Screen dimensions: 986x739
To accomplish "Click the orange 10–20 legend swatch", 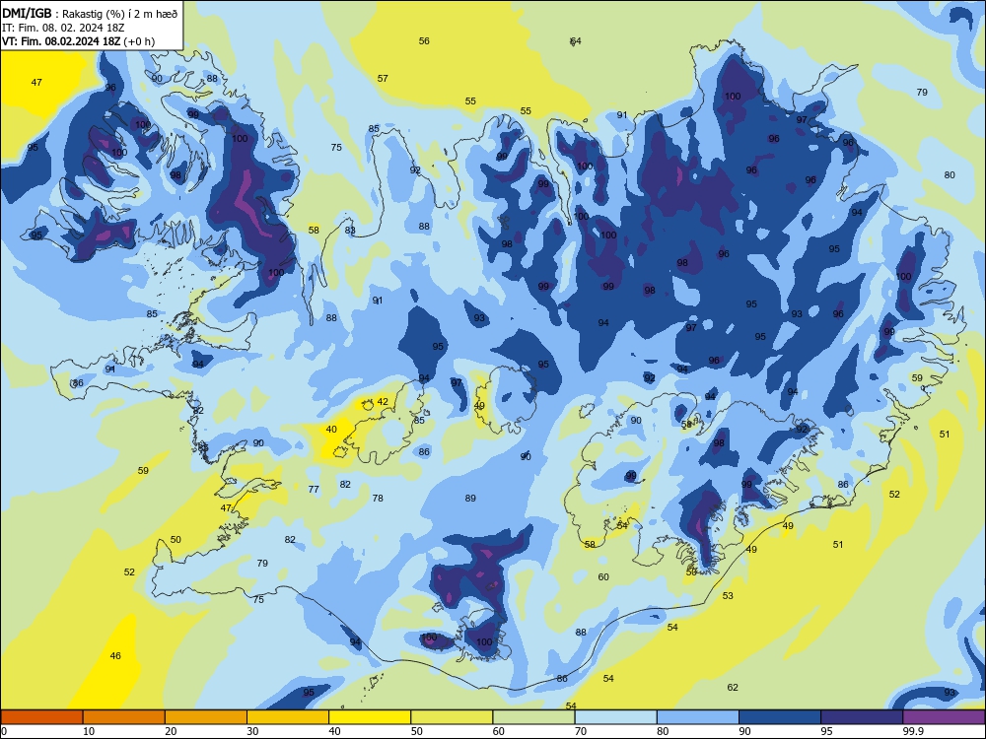I will 124,717.
